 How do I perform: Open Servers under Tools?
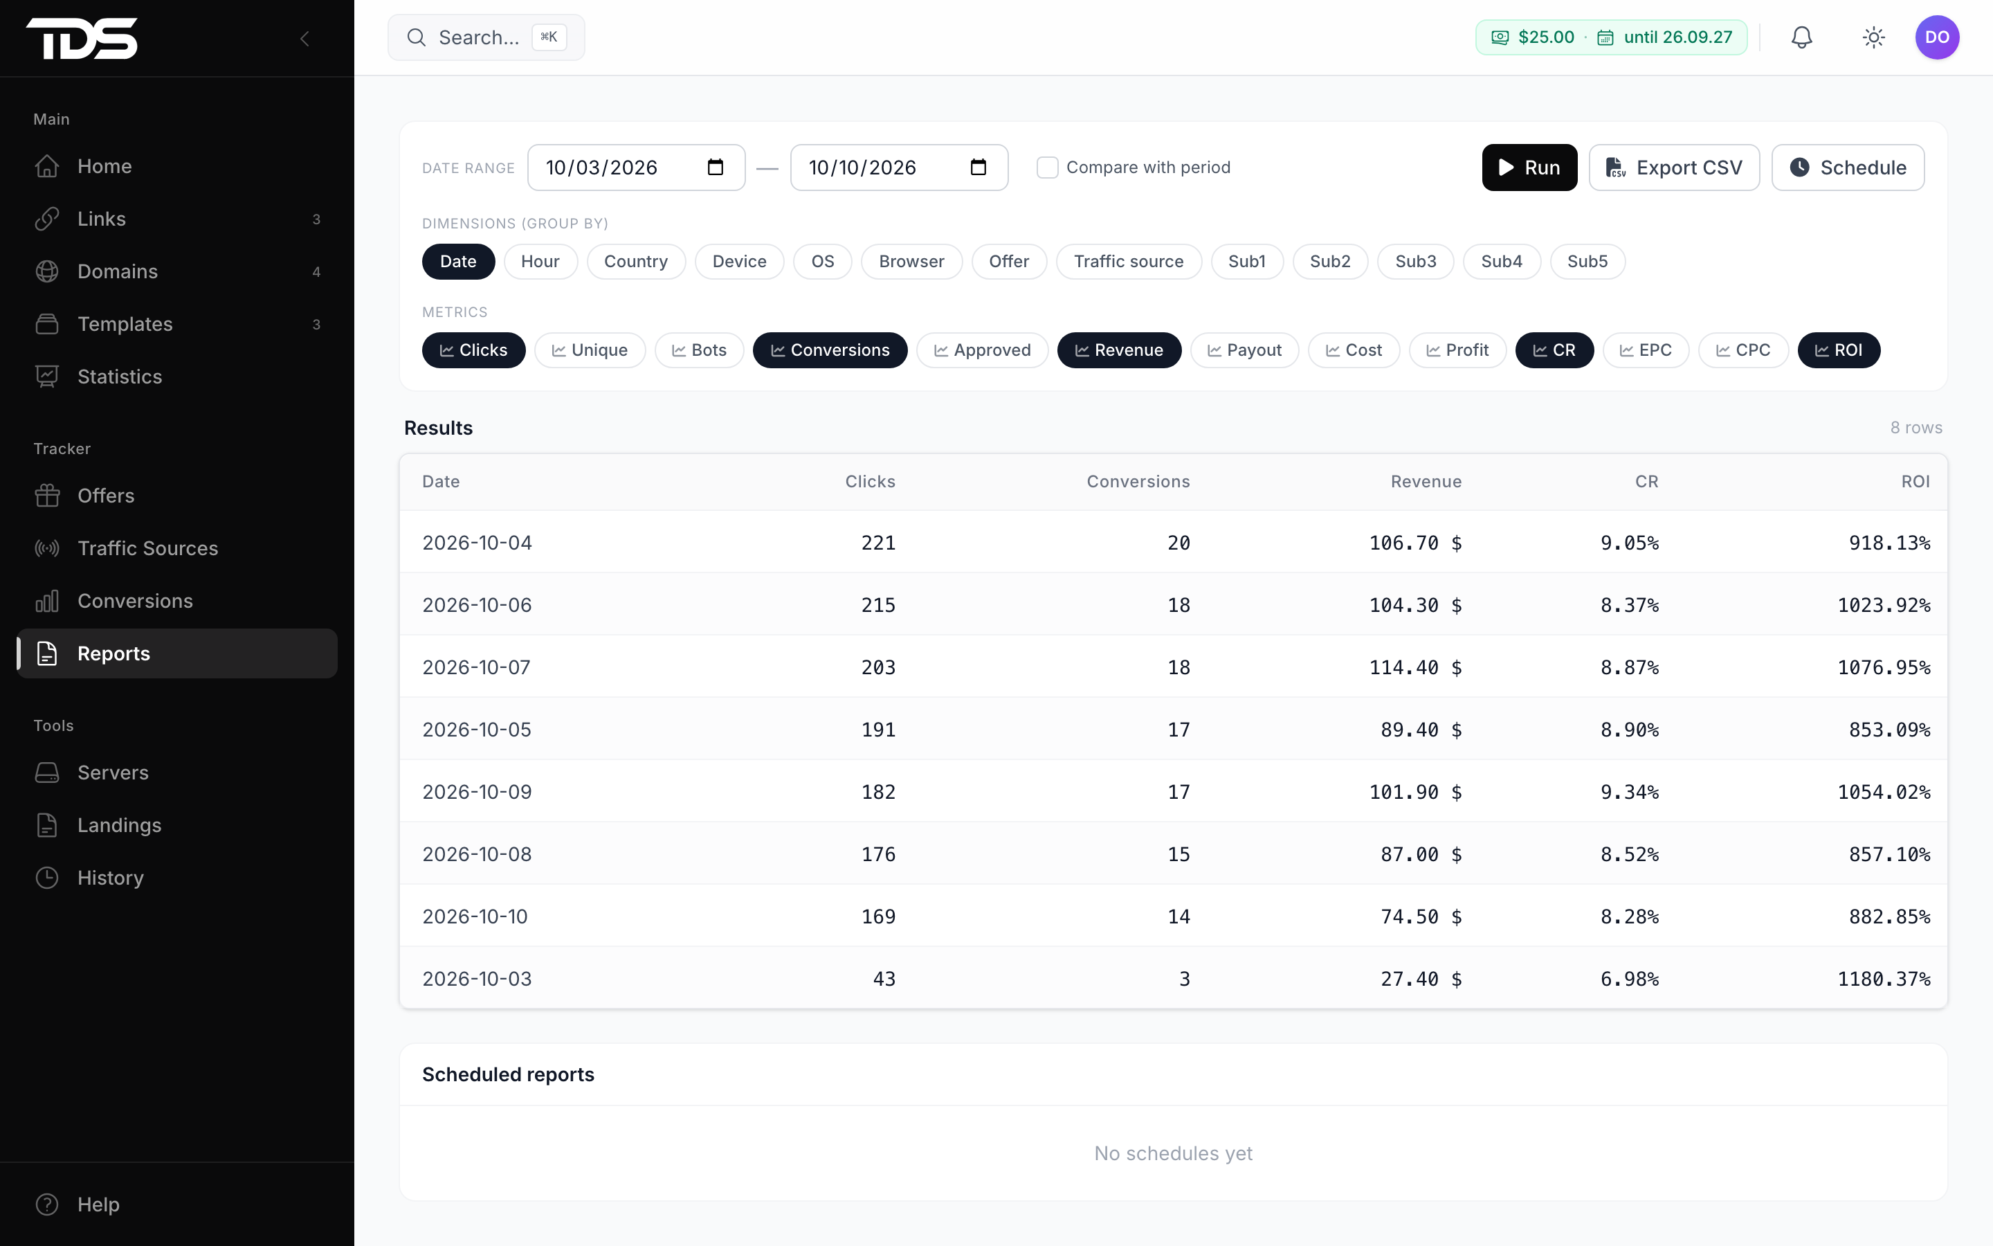pos(177,773)
